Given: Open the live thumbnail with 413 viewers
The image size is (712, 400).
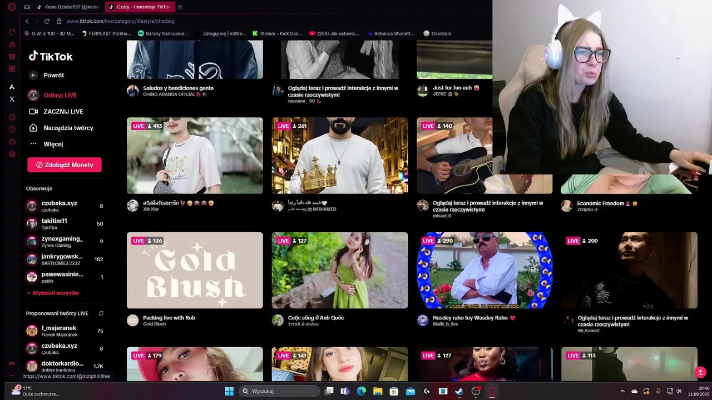Looking at the screenshot, I should (x=195, y=156).
